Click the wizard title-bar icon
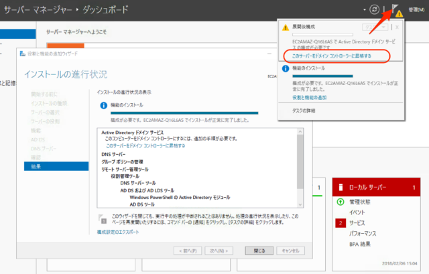The image size is (429, 274). coord(22,54)
